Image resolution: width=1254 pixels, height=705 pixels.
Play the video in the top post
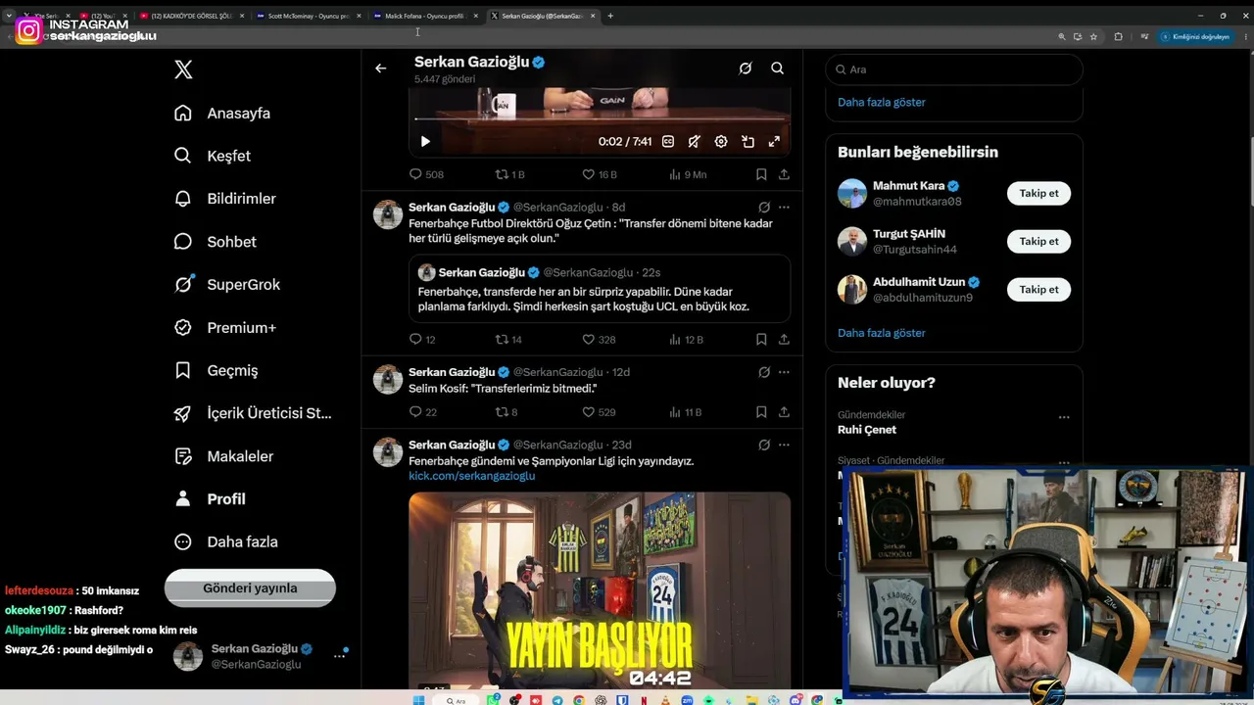(425, 142)
